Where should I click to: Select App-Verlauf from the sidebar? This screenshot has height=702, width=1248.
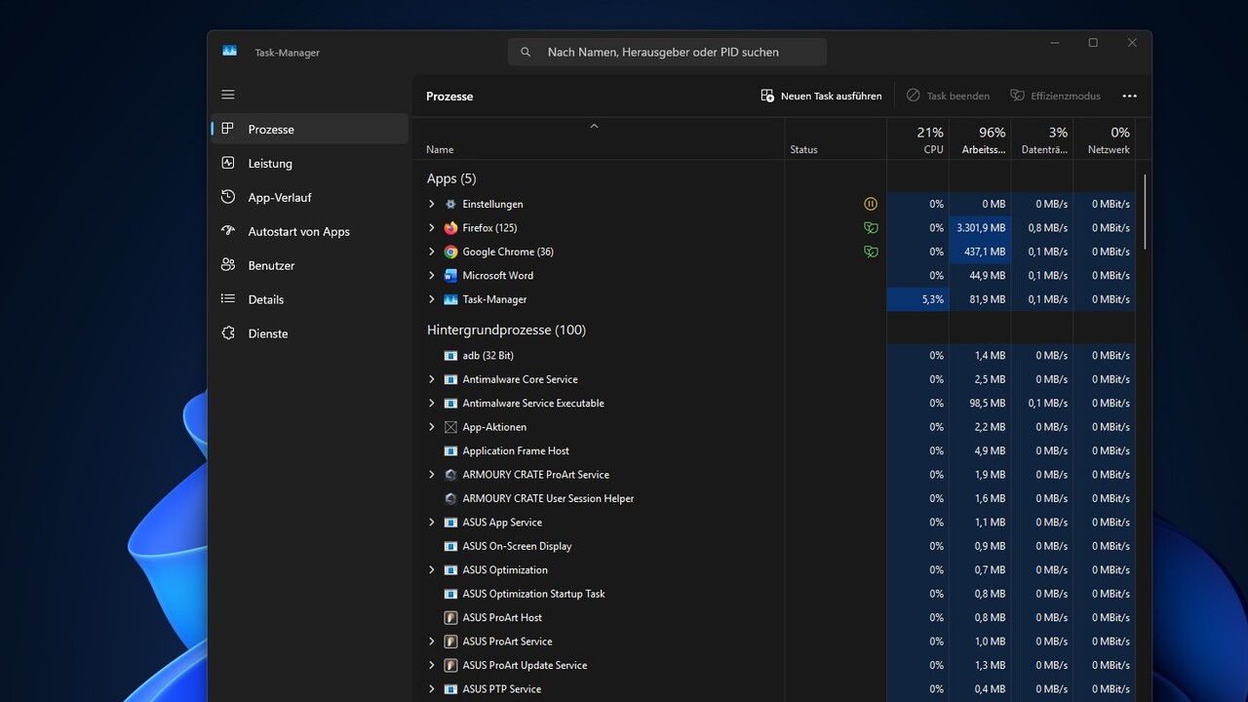pyautogui.click(x=280, y=197)
